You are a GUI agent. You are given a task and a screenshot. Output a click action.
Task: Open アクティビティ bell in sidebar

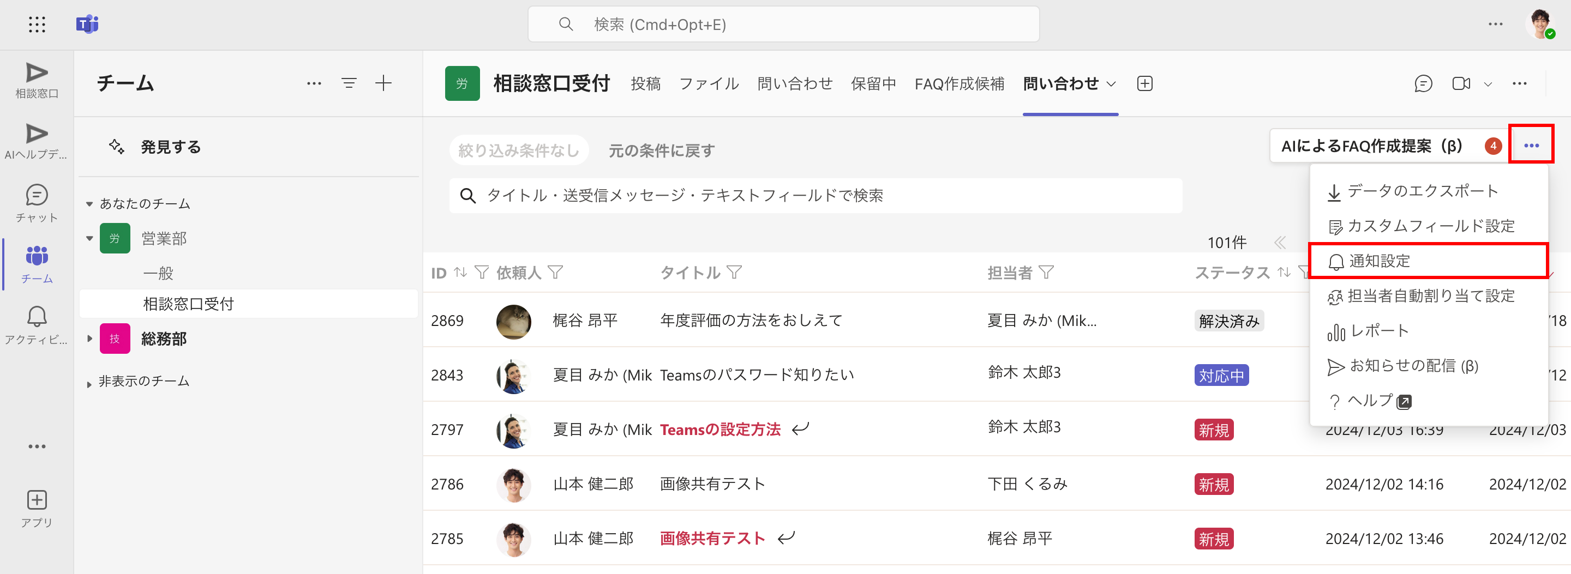(37, 325)
